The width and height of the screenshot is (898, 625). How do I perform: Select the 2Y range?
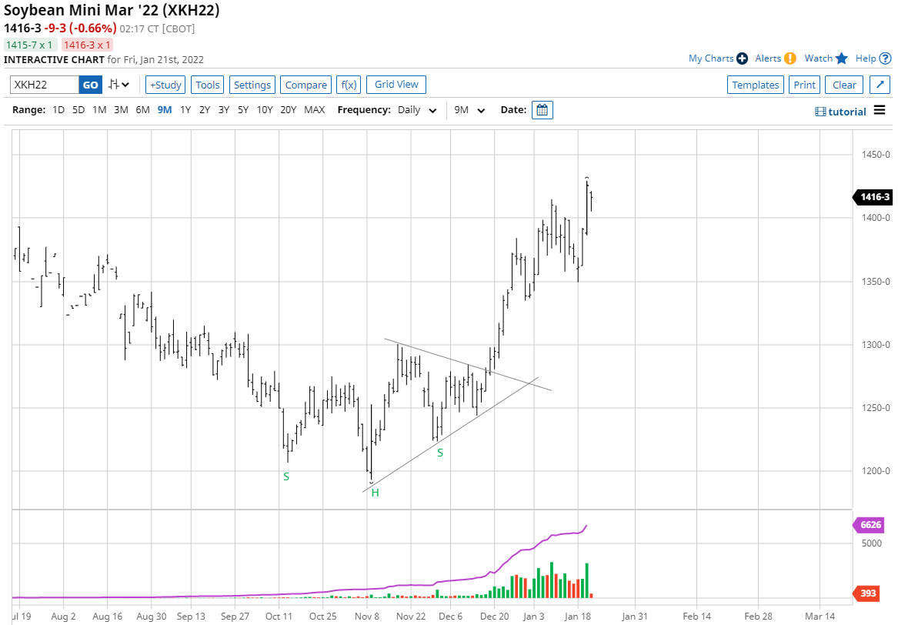[205, 110]
